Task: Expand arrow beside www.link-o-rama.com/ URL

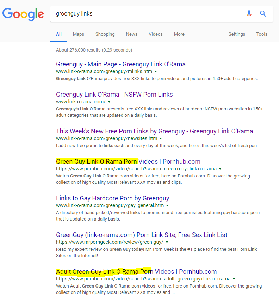Action: click(109, 102)
